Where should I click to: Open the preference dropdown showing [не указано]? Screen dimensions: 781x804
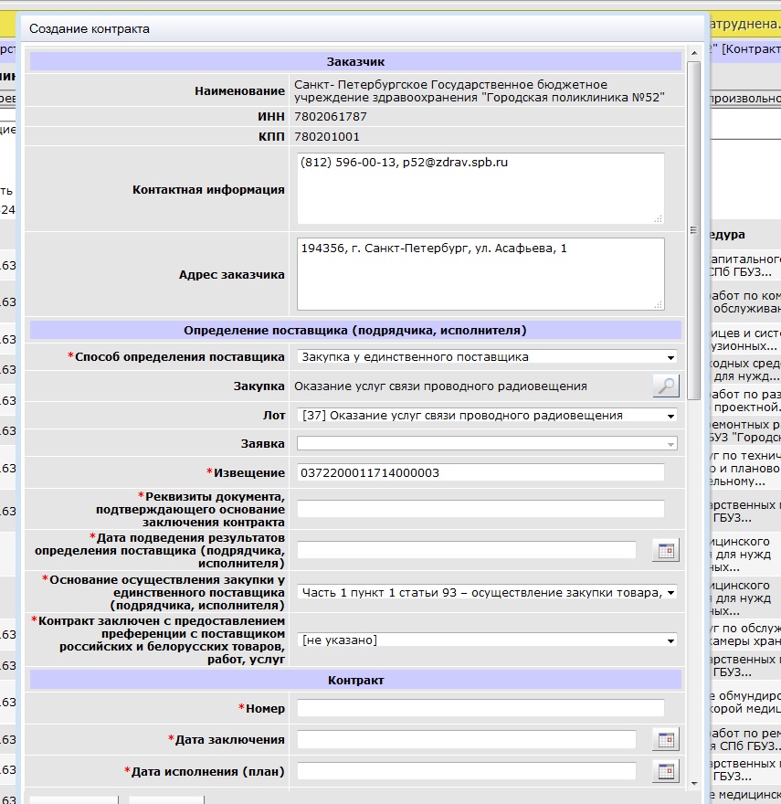(x=487, y=640)
